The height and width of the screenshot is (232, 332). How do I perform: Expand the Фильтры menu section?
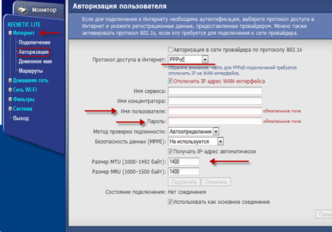coord(10,99)
